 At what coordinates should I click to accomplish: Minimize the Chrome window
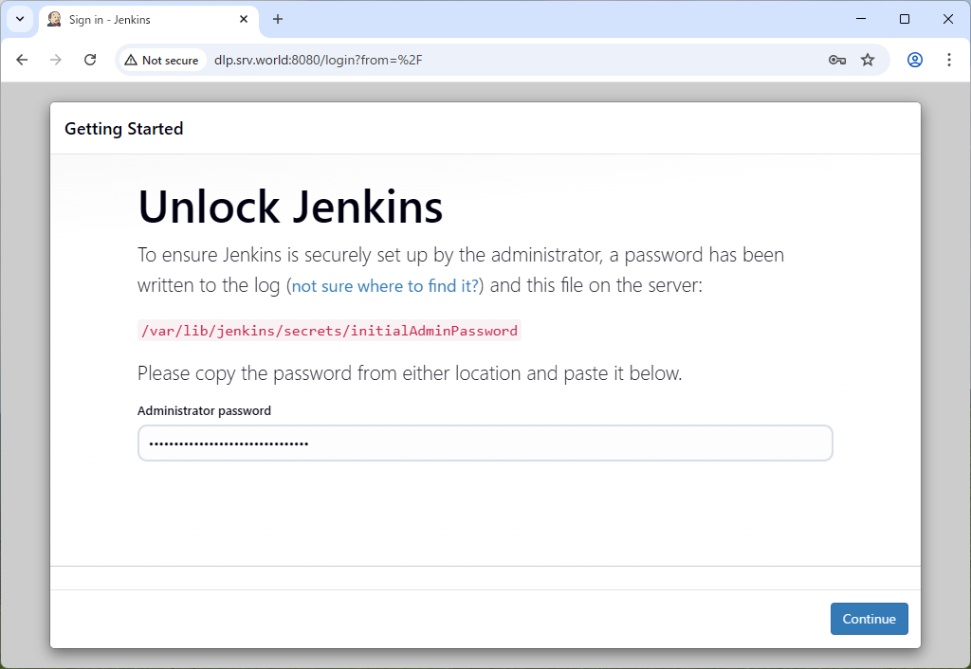[x=861, y=19]
